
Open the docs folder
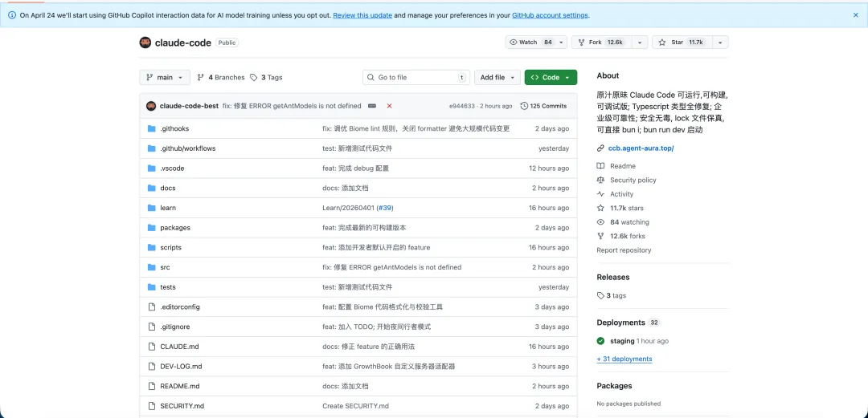click(x=168, y=188)
